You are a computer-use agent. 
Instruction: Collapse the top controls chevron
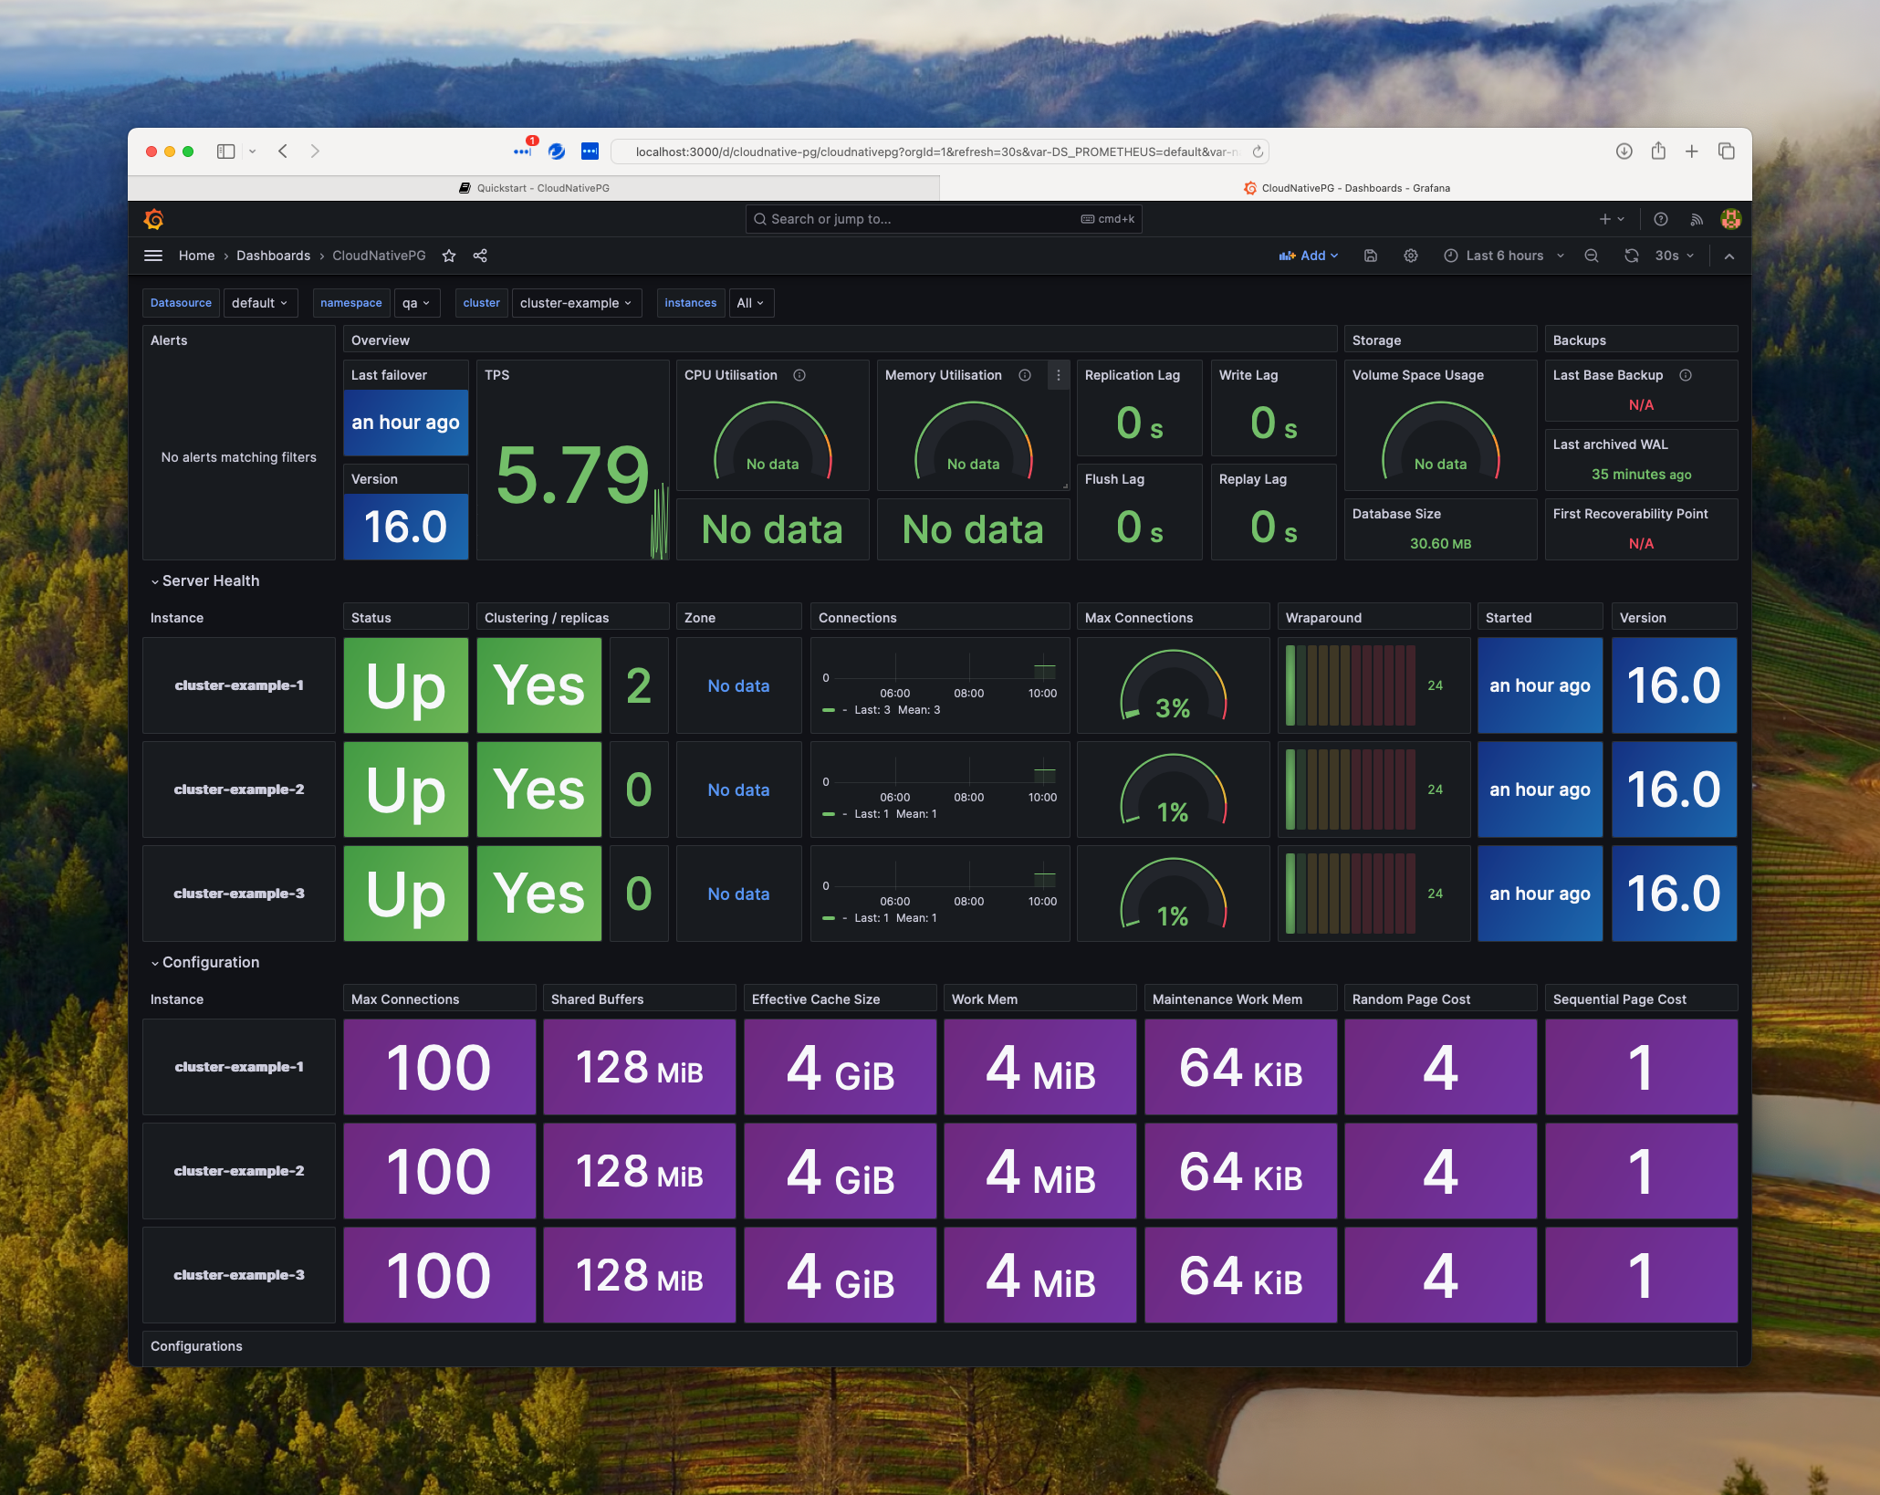click(1729, 256)
